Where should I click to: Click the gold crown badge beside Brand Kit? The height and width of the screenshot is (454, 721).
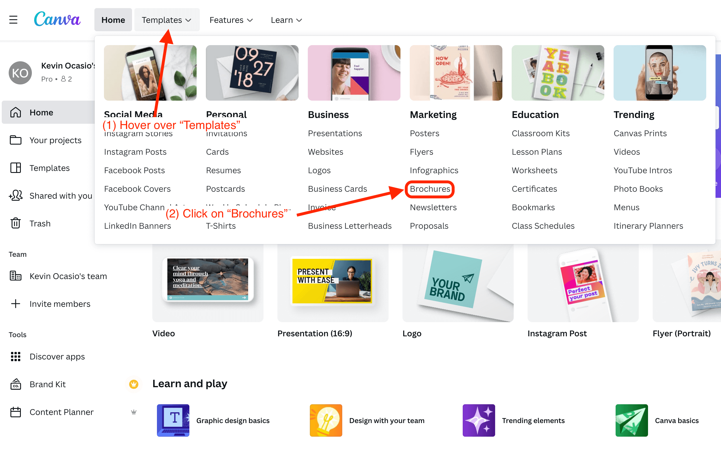coord(133,384)
